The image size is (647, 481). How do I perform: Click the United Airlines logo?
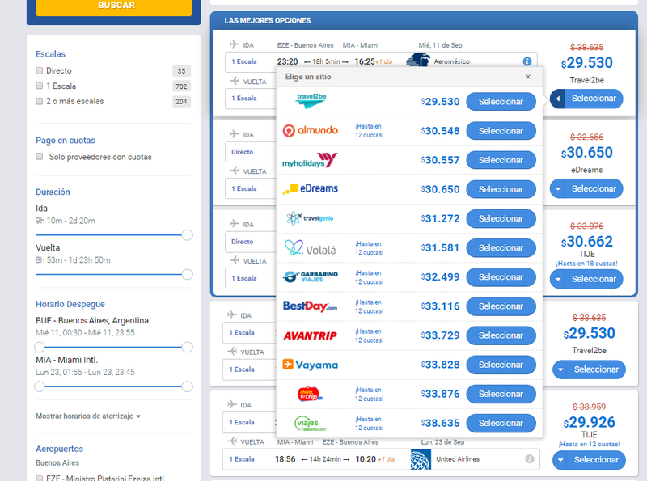421,459
